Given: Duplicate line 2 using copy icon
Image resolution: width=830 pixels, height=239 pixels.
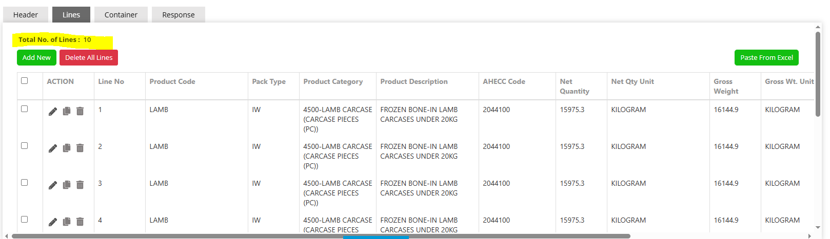Looking at the screenshot, I should point(67,148).
